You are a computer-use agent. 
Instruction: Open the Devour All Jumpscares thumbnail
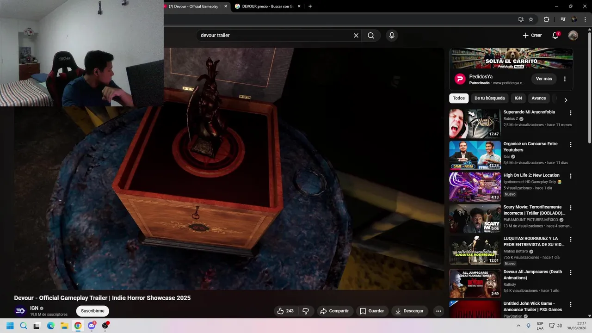tap(475, 284)
